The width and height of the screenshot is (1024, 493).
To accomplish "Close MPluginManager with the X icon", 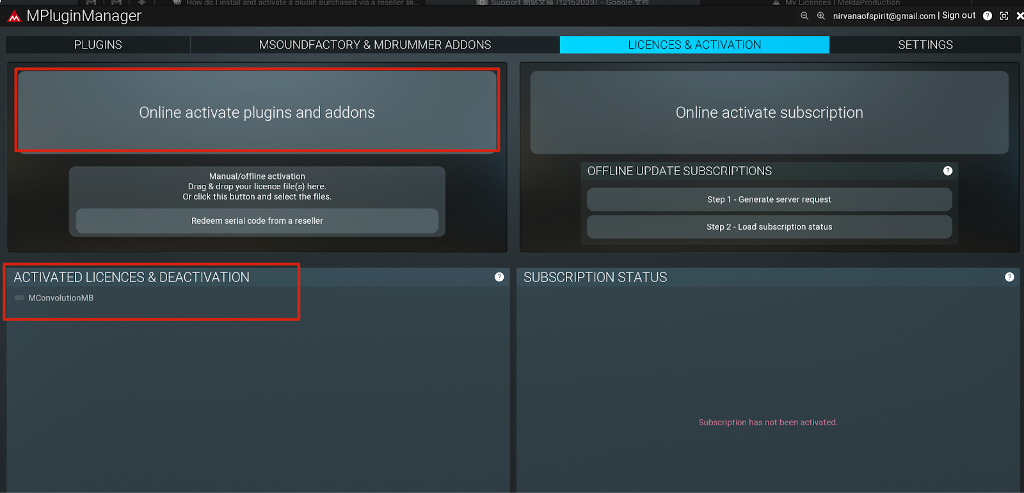I will pyautogui.click(x=1020, y=16).
